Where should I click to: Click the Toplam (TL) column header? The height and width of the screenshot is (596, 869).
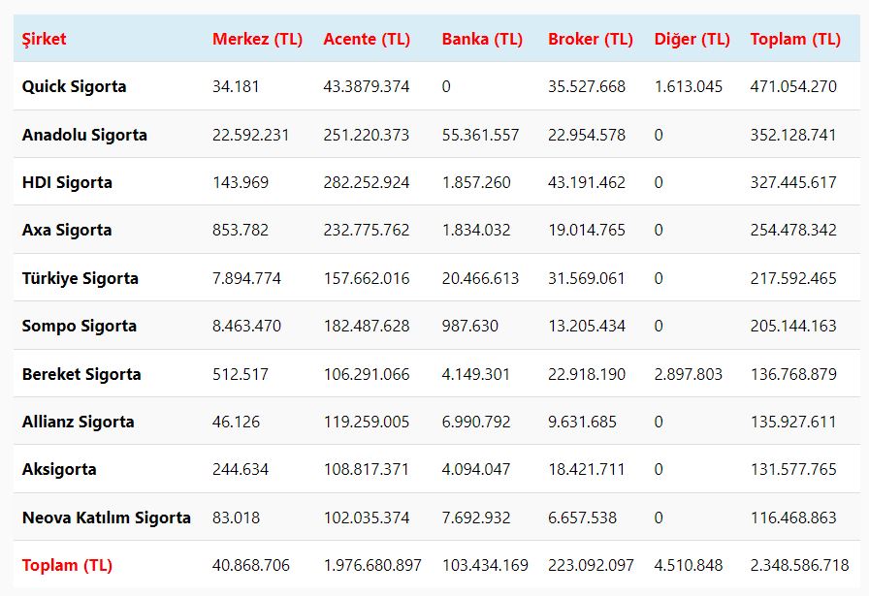(x=795, y=39)
